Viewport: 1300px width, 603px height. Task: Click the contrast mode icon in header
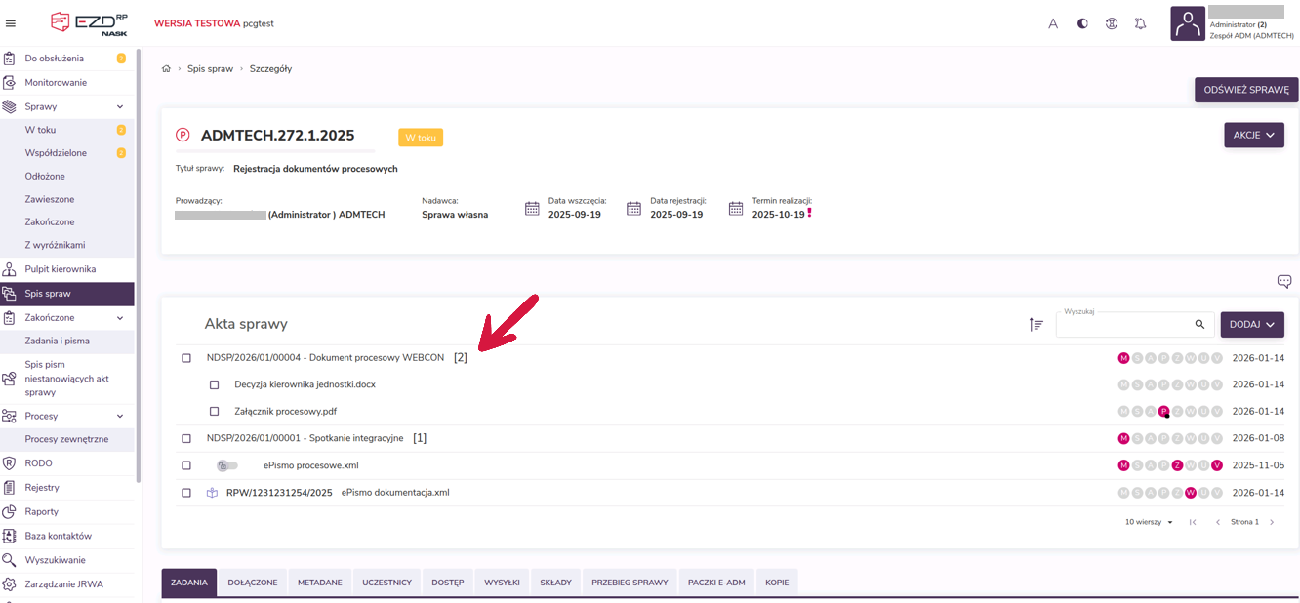point(1082,23)
